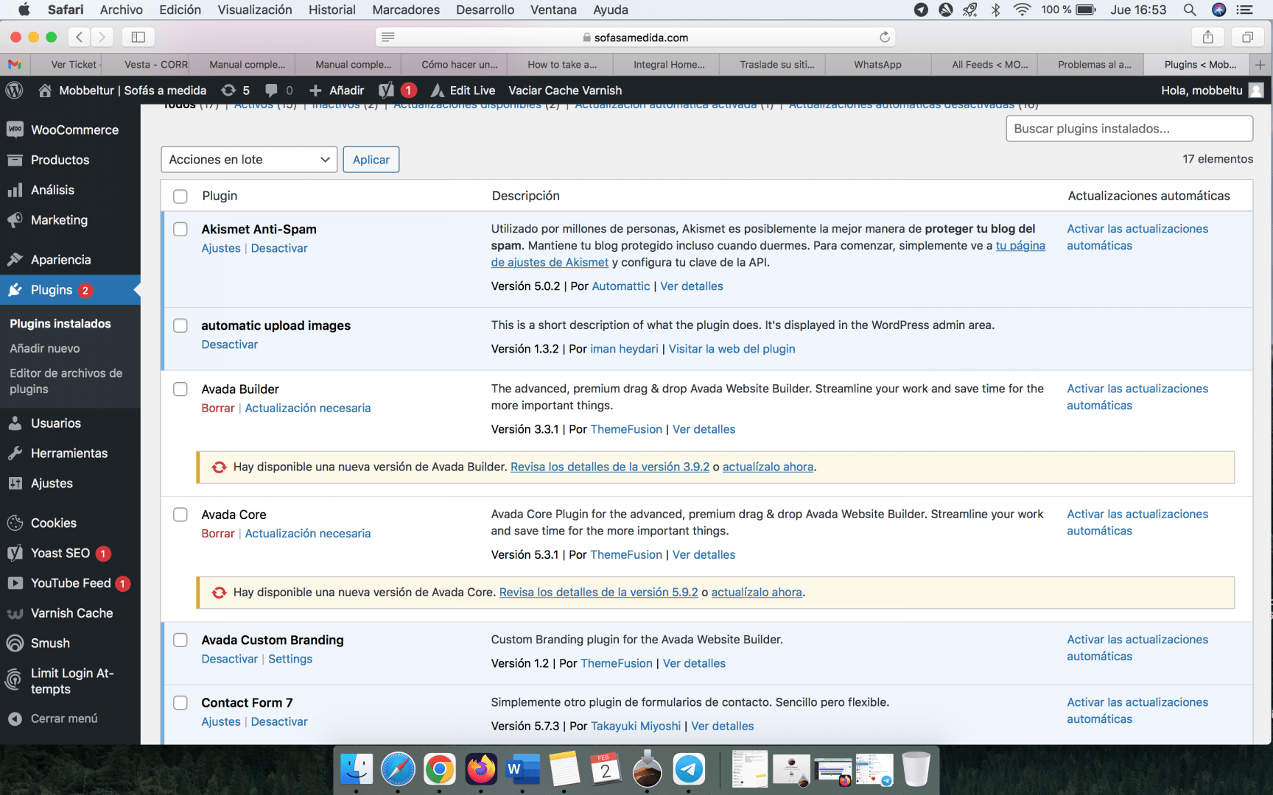Go back with Safari's back arrow
The height and width of the screenshot is (795, 1273).
coord(79,37)
